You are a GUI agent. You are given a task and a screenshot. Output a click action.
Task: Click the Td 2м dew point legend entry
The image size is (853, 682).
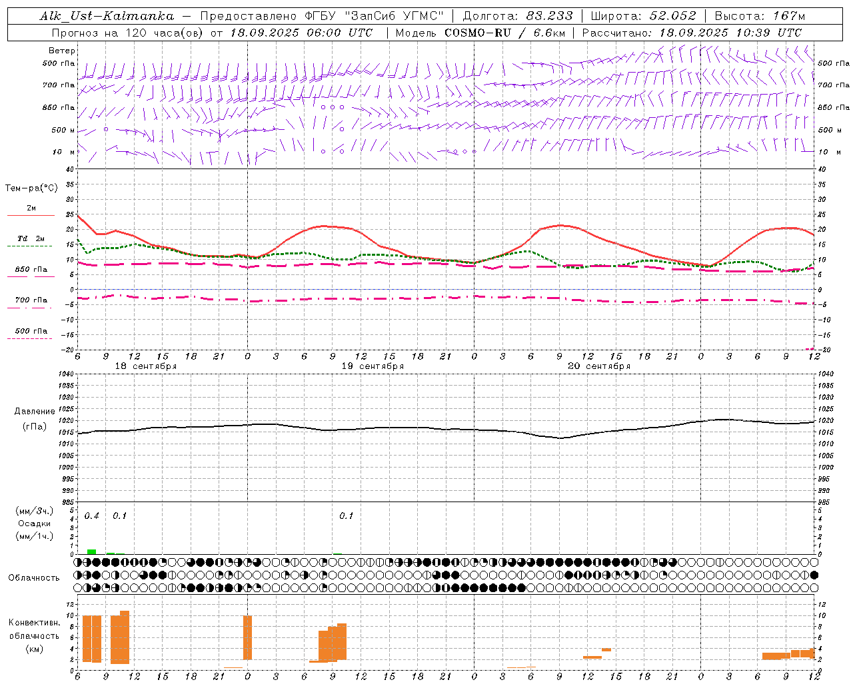31,238
